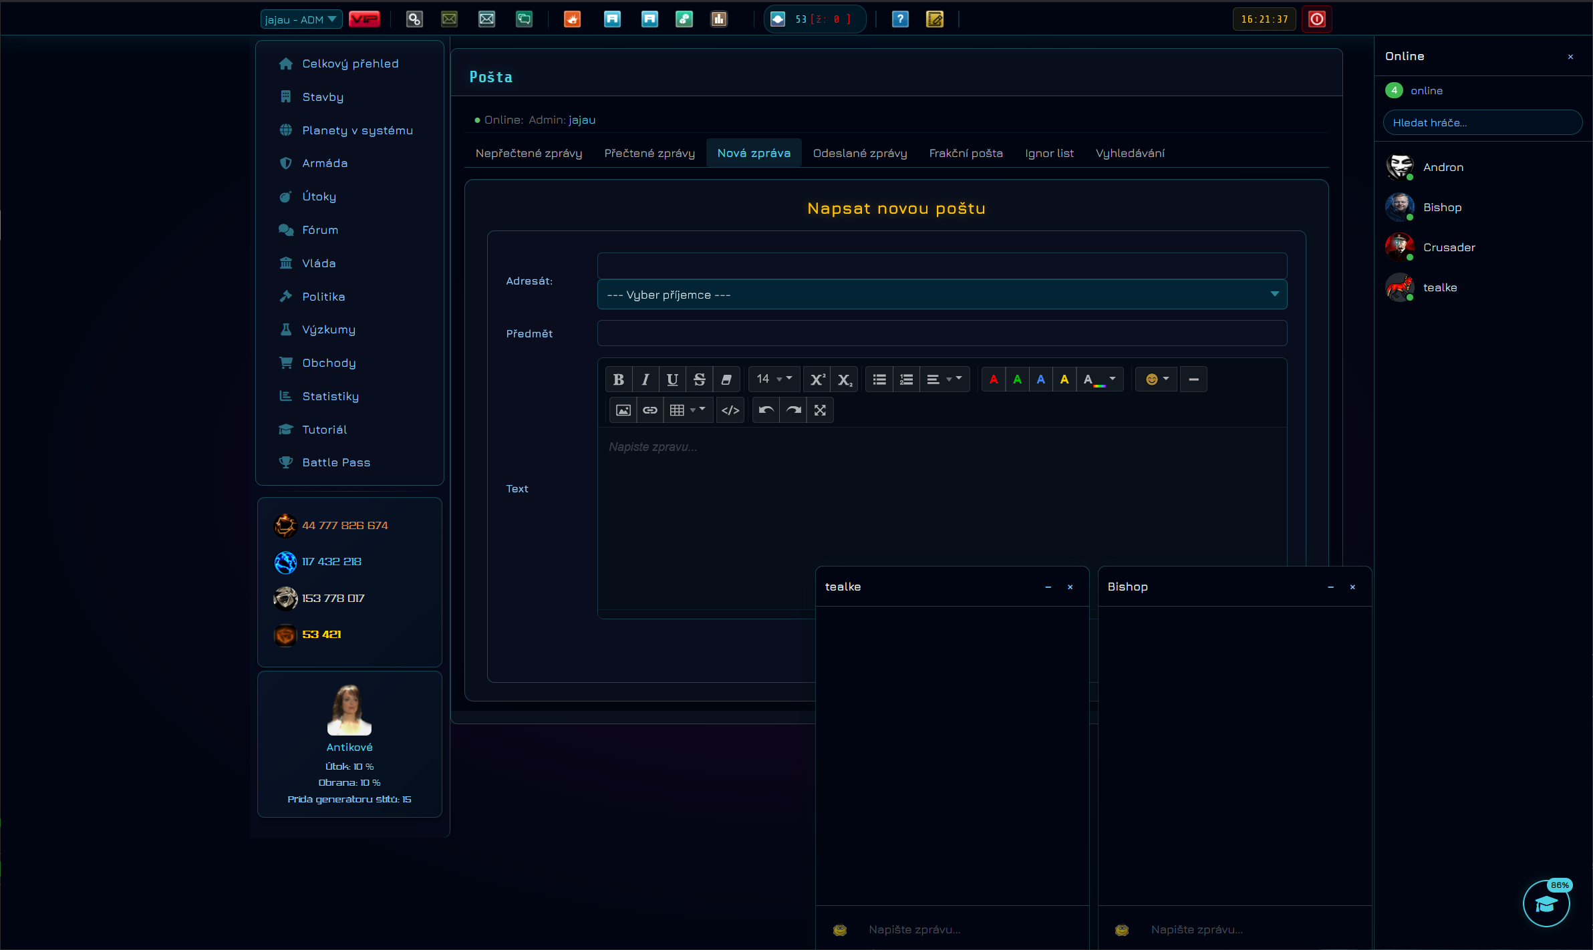
Task: Expand the Vyber příjemce recipient dropdown
Action: [x=942, y=295]
